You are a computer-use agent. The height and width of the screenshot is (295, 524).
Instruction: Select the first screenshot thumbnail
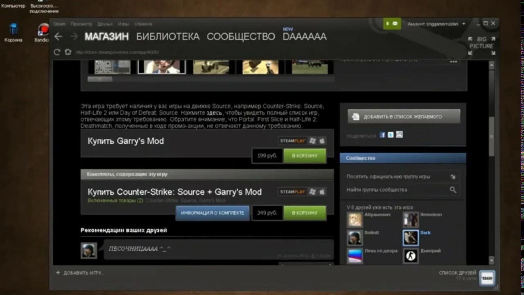click(112, 67)
